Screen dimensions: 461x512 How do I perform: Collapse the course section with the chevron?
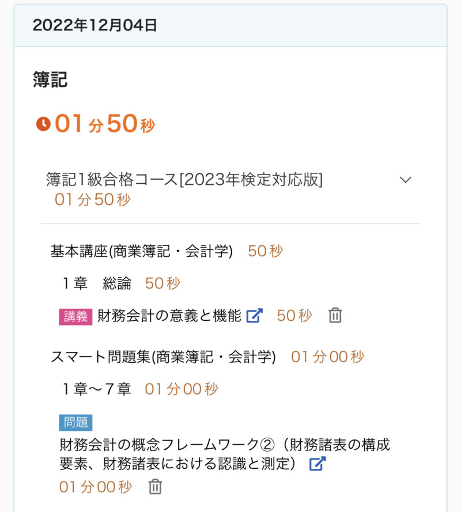(406, 180)
